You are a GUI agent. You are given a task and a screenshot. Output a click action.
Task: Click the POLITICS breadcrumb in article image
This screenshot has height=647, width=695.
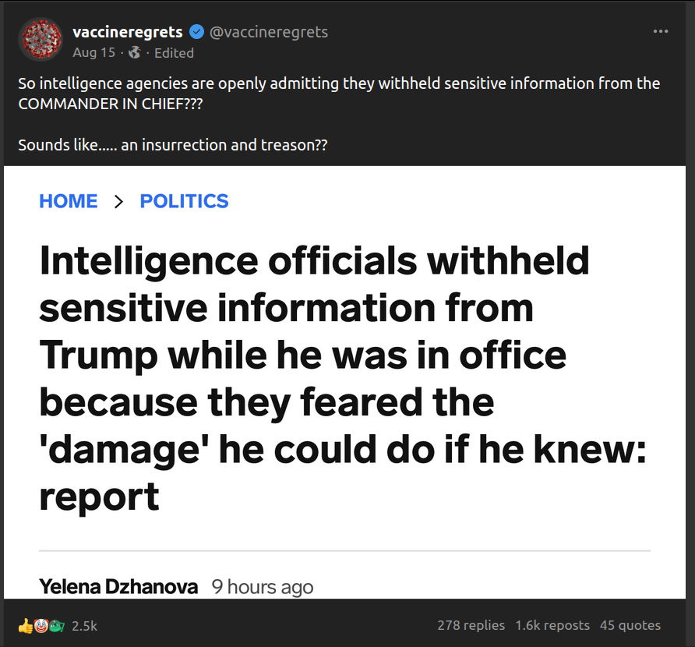point(184,201)
